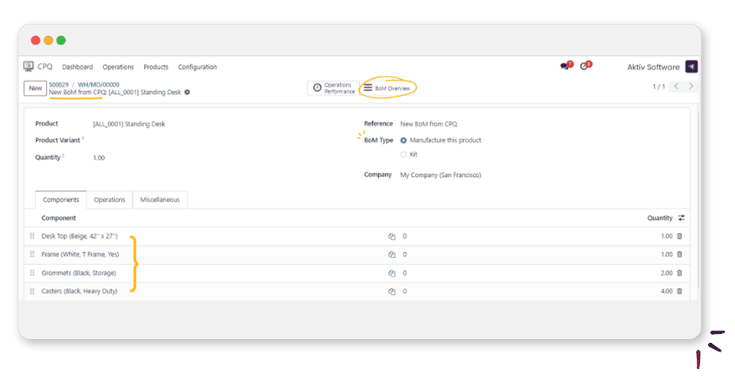The height and width of the screenshot is (386, 735).
Task: Open the BoM Overview button
Action: (x=387, y=89)
